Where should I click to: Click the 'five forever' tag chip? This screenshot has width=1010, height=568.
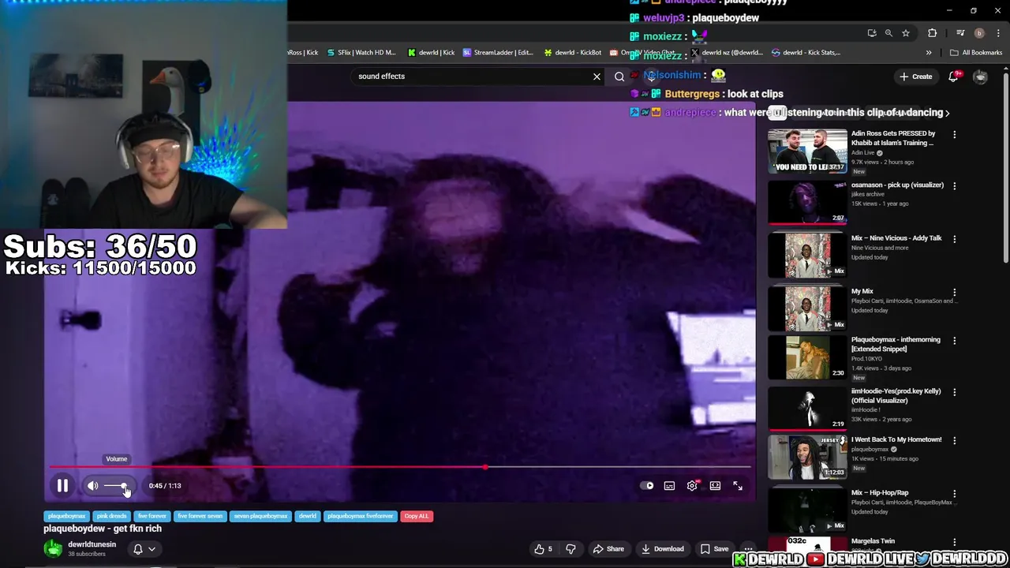pyautogui.click(x=152, y=516)
